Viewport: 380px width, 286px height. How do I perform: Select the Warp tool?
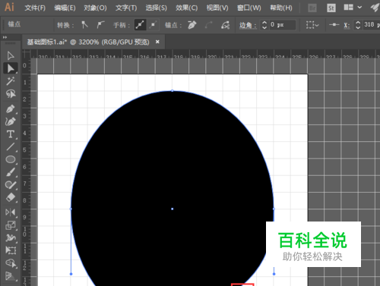pos(11,237)
